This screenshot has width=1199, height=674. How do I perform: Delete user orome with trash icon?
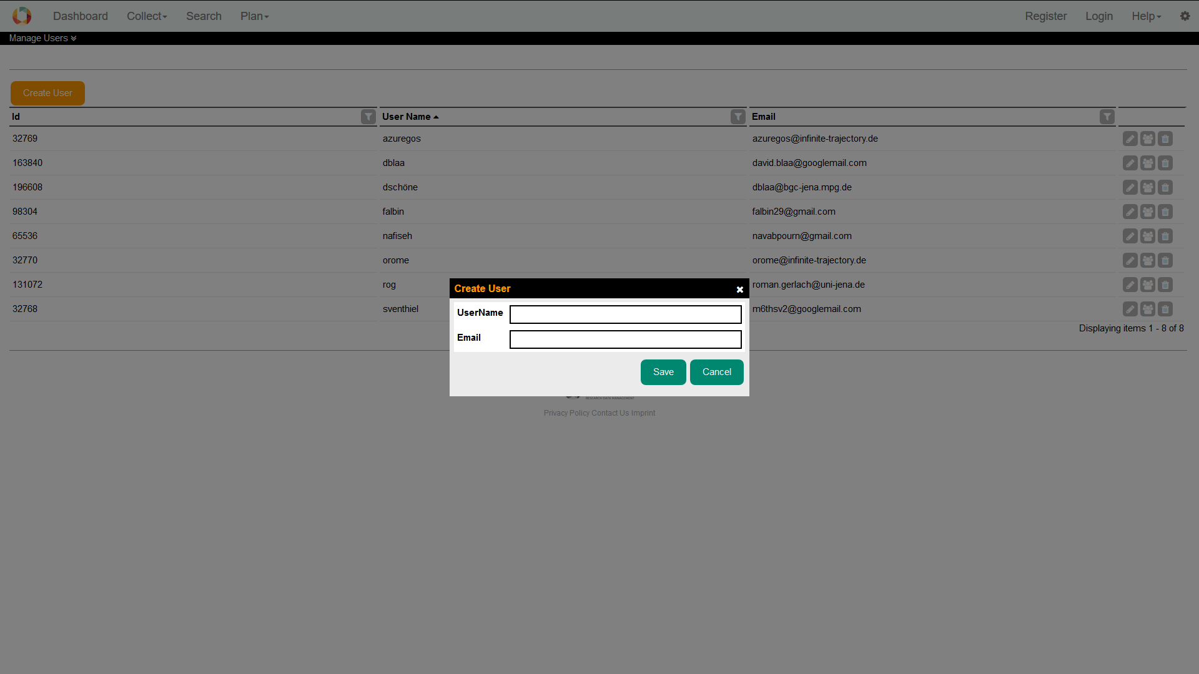coord(1165,260)
